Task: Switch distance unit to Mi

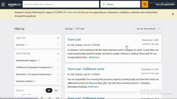Action: tap(49, 90)
